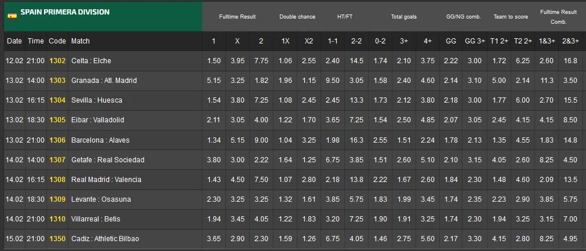
Task: Click the Spain flag icon
Action: point(12,16)
